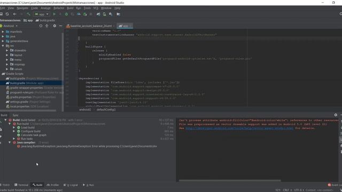Image resolution: width=342 pixels, height=192 pixels.
Task: Collapse the res folder
Action: click(x=3, y=46)
